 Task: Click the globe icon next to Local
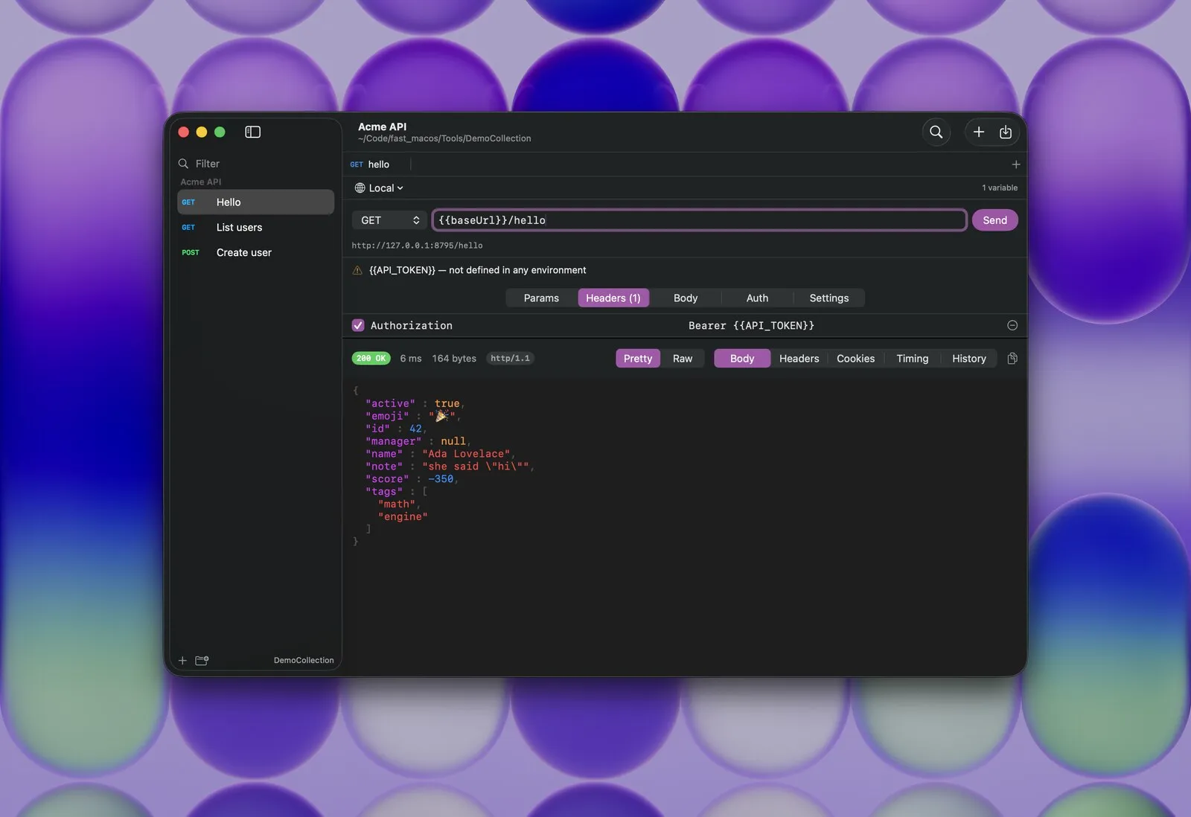click(x=360, y=188)
